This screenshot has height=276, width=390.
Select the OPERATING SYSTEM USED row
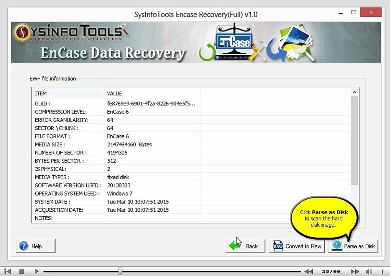pos(191,194)
